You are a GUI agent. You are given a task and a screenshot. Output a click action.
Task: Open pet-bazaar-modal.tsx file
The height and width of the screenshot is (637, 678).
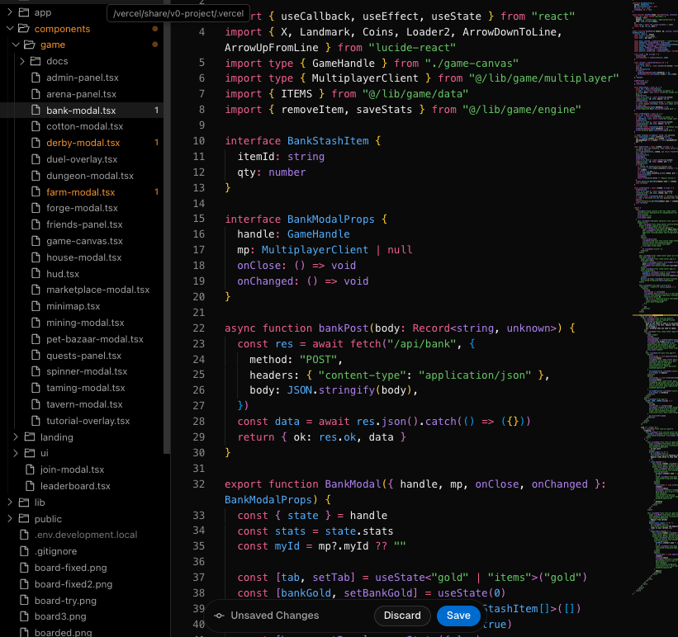click(95, 339)
